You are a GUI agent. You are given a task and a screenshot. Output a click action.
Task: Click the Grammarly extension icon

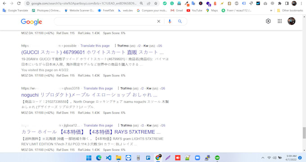point(172,3)
